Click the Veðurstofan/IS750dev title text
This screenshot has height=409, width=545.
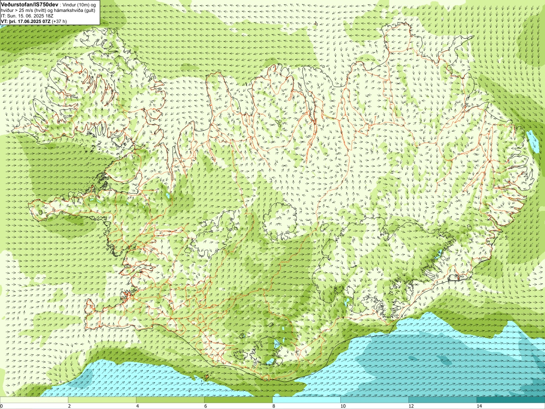[29, 4]
